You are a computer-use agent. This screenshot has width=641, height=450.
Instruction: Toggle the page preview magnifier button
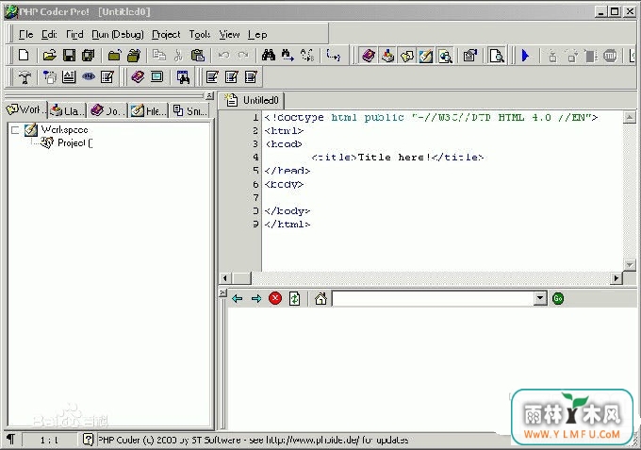[x=497, y=56]
